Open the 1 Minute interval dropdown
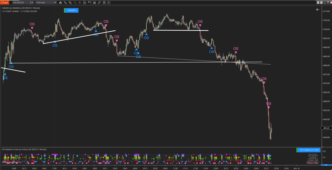 (x=55, y=3)
